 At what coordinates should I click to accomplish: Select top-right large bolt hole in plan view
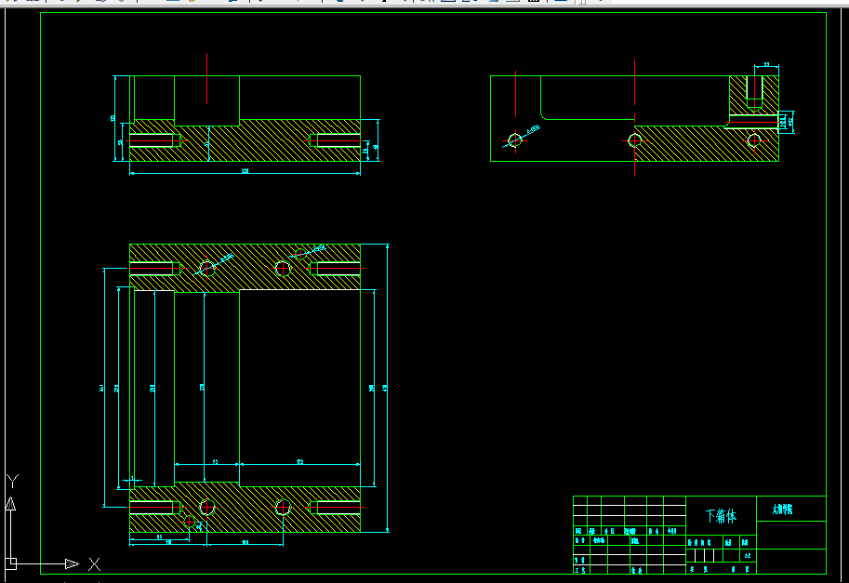(283, 268)
